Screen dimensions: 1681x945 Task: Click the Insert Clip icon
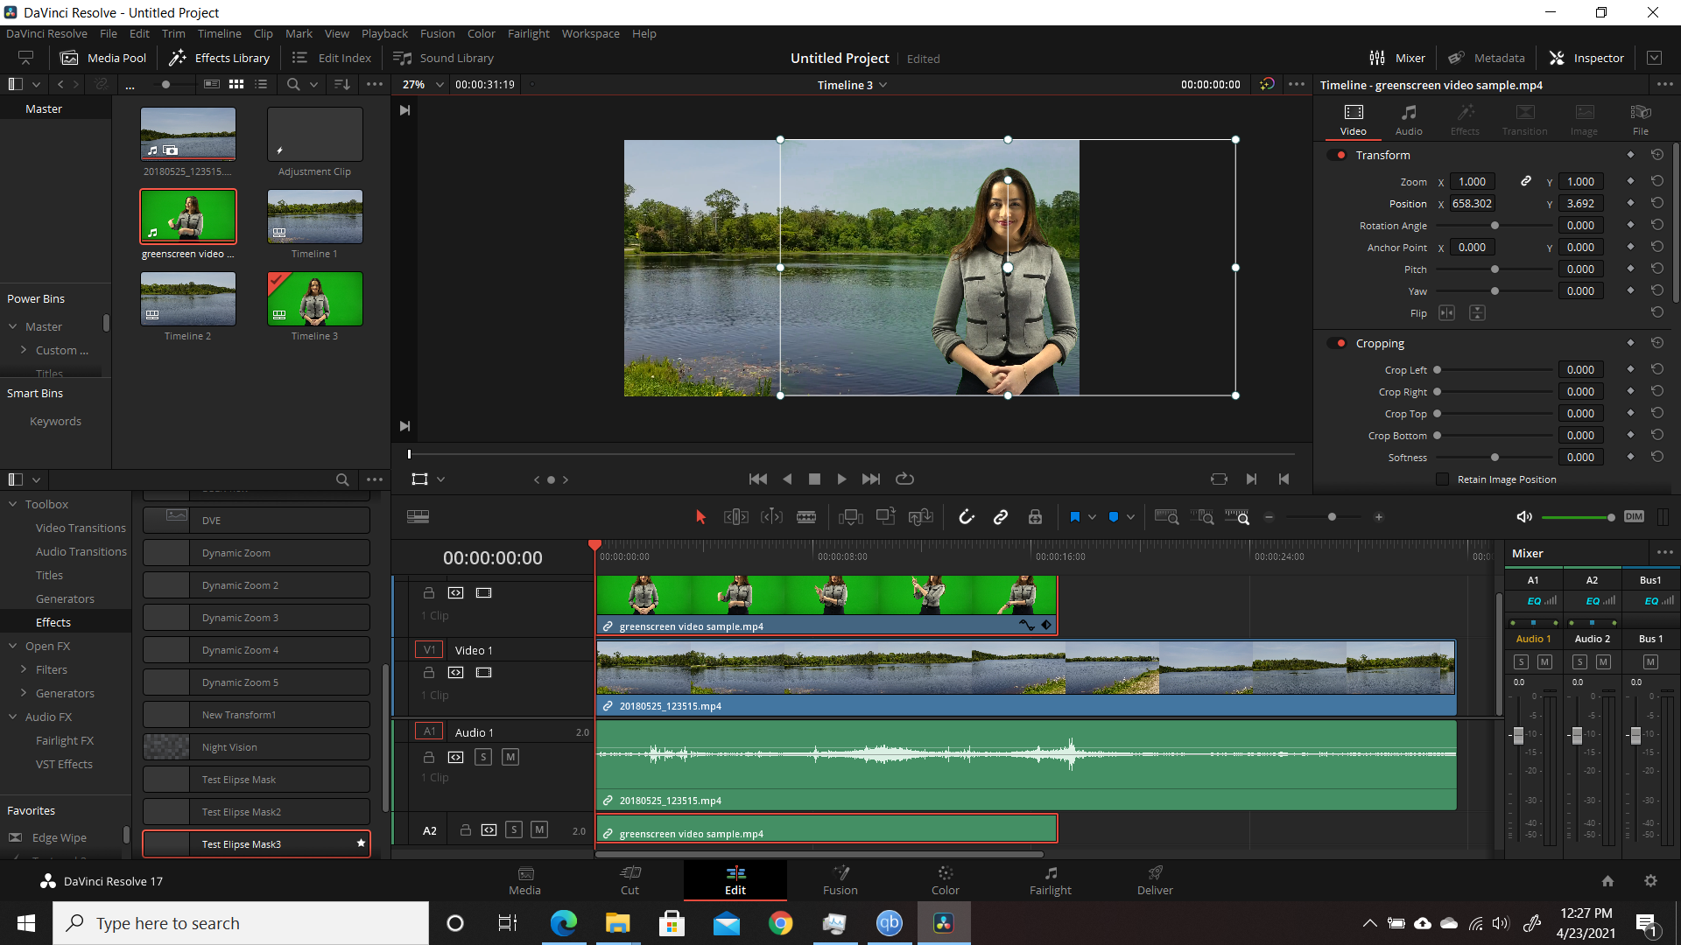tap(850, 517)
